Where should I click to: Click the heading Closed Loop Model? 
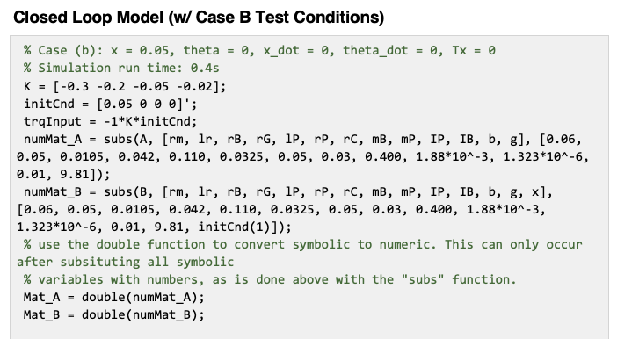click(x=88, y=18)
